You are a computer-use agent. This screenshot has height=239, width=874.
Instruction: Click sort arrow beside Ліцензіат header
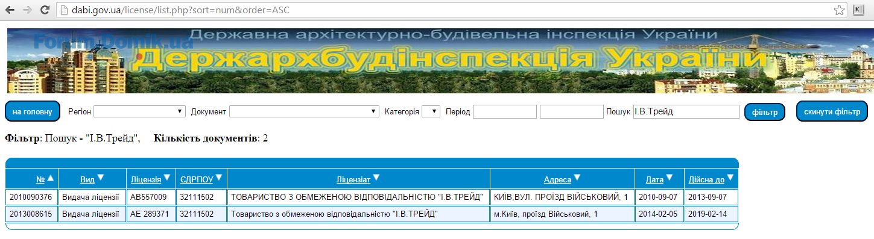(x=376, y=178)
